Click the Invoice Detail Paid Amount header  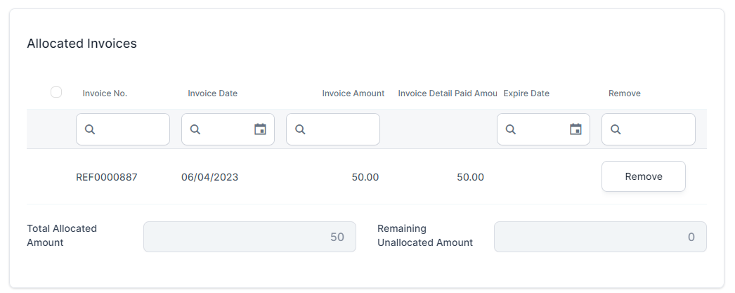[x=447, y=93]
